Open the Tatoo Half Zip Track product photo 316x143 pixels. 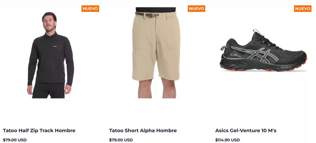tap(51, 55)
